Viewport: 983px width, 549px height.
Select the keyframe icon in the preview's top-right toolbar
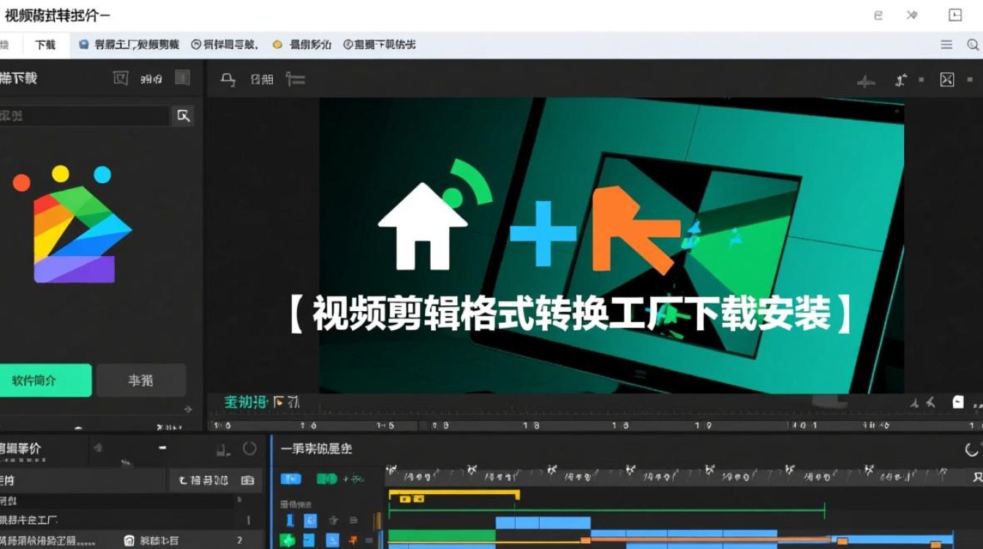tap(899, 79)
